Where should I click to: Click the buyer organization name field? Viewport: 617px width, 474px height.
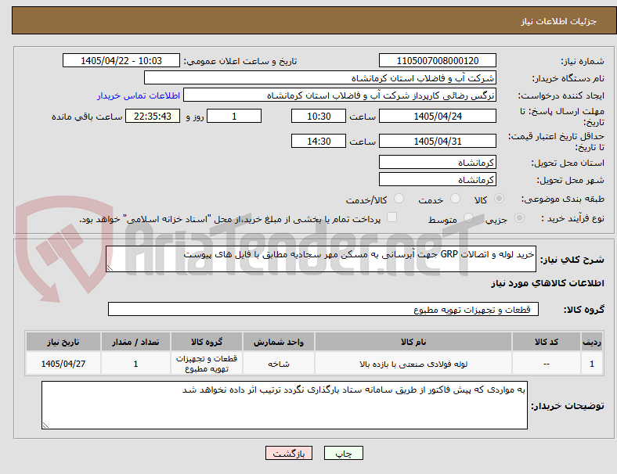click(x=320, y=77)
